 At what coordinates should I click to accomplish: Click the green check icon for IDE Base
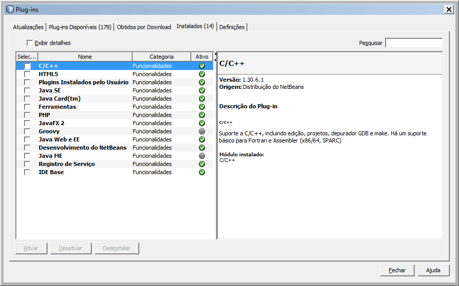(x=201, y=172)
